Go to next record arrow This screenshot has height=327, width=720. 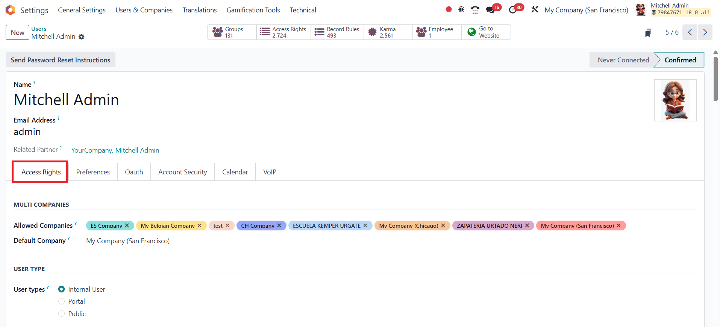705,32
